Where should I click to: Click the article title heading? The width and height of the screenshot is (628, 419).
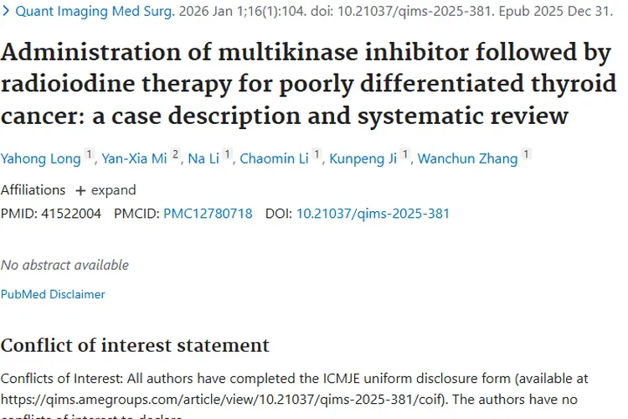tap(308, 84)
